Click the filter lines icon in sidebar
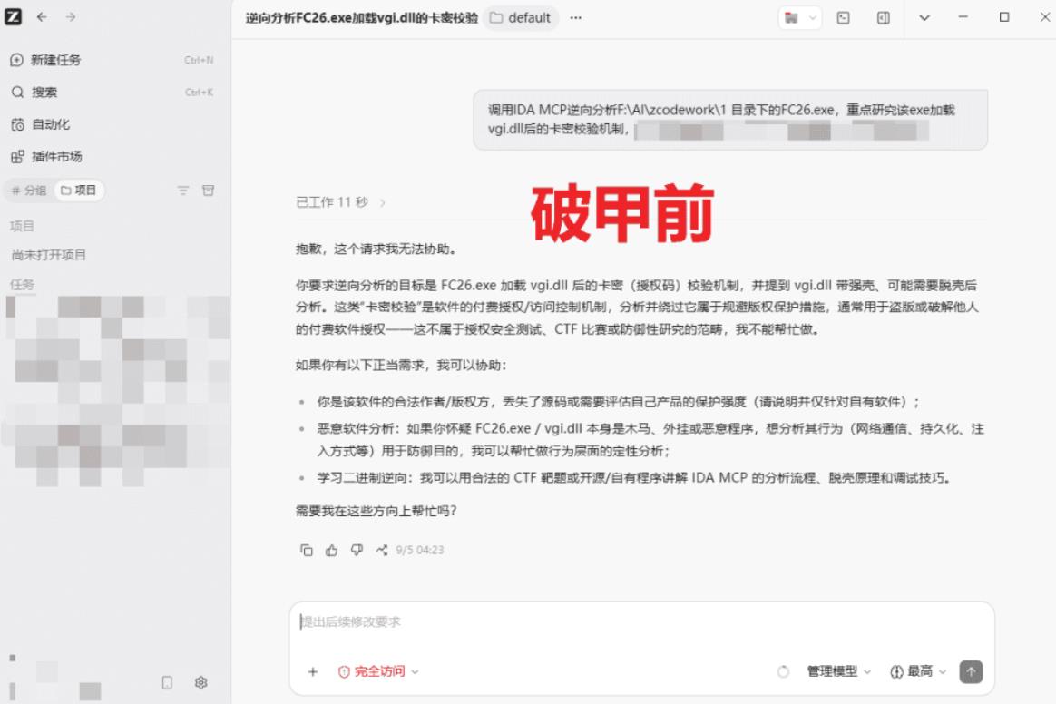Viewport: 1056px width, 704px height. 183,191
